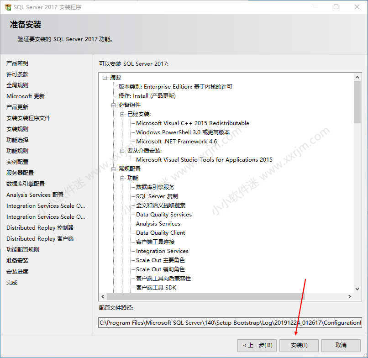This screenshot has width=368, height=358.
Task: Select the 功能配置规则 step
Action: tap(22, 250)
